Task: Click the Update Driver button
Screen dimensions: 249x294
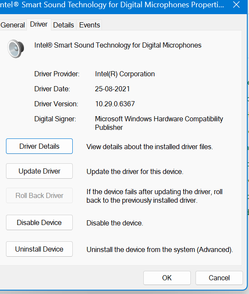Action: [x=39, y=171]
